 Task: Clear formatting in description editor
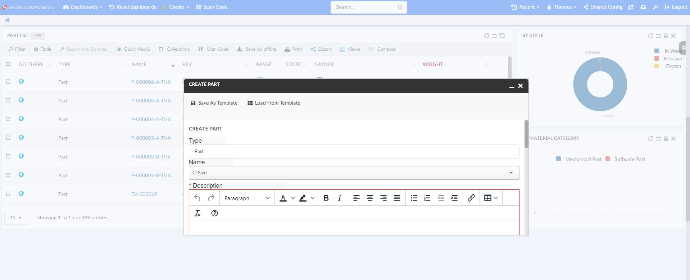198,213
